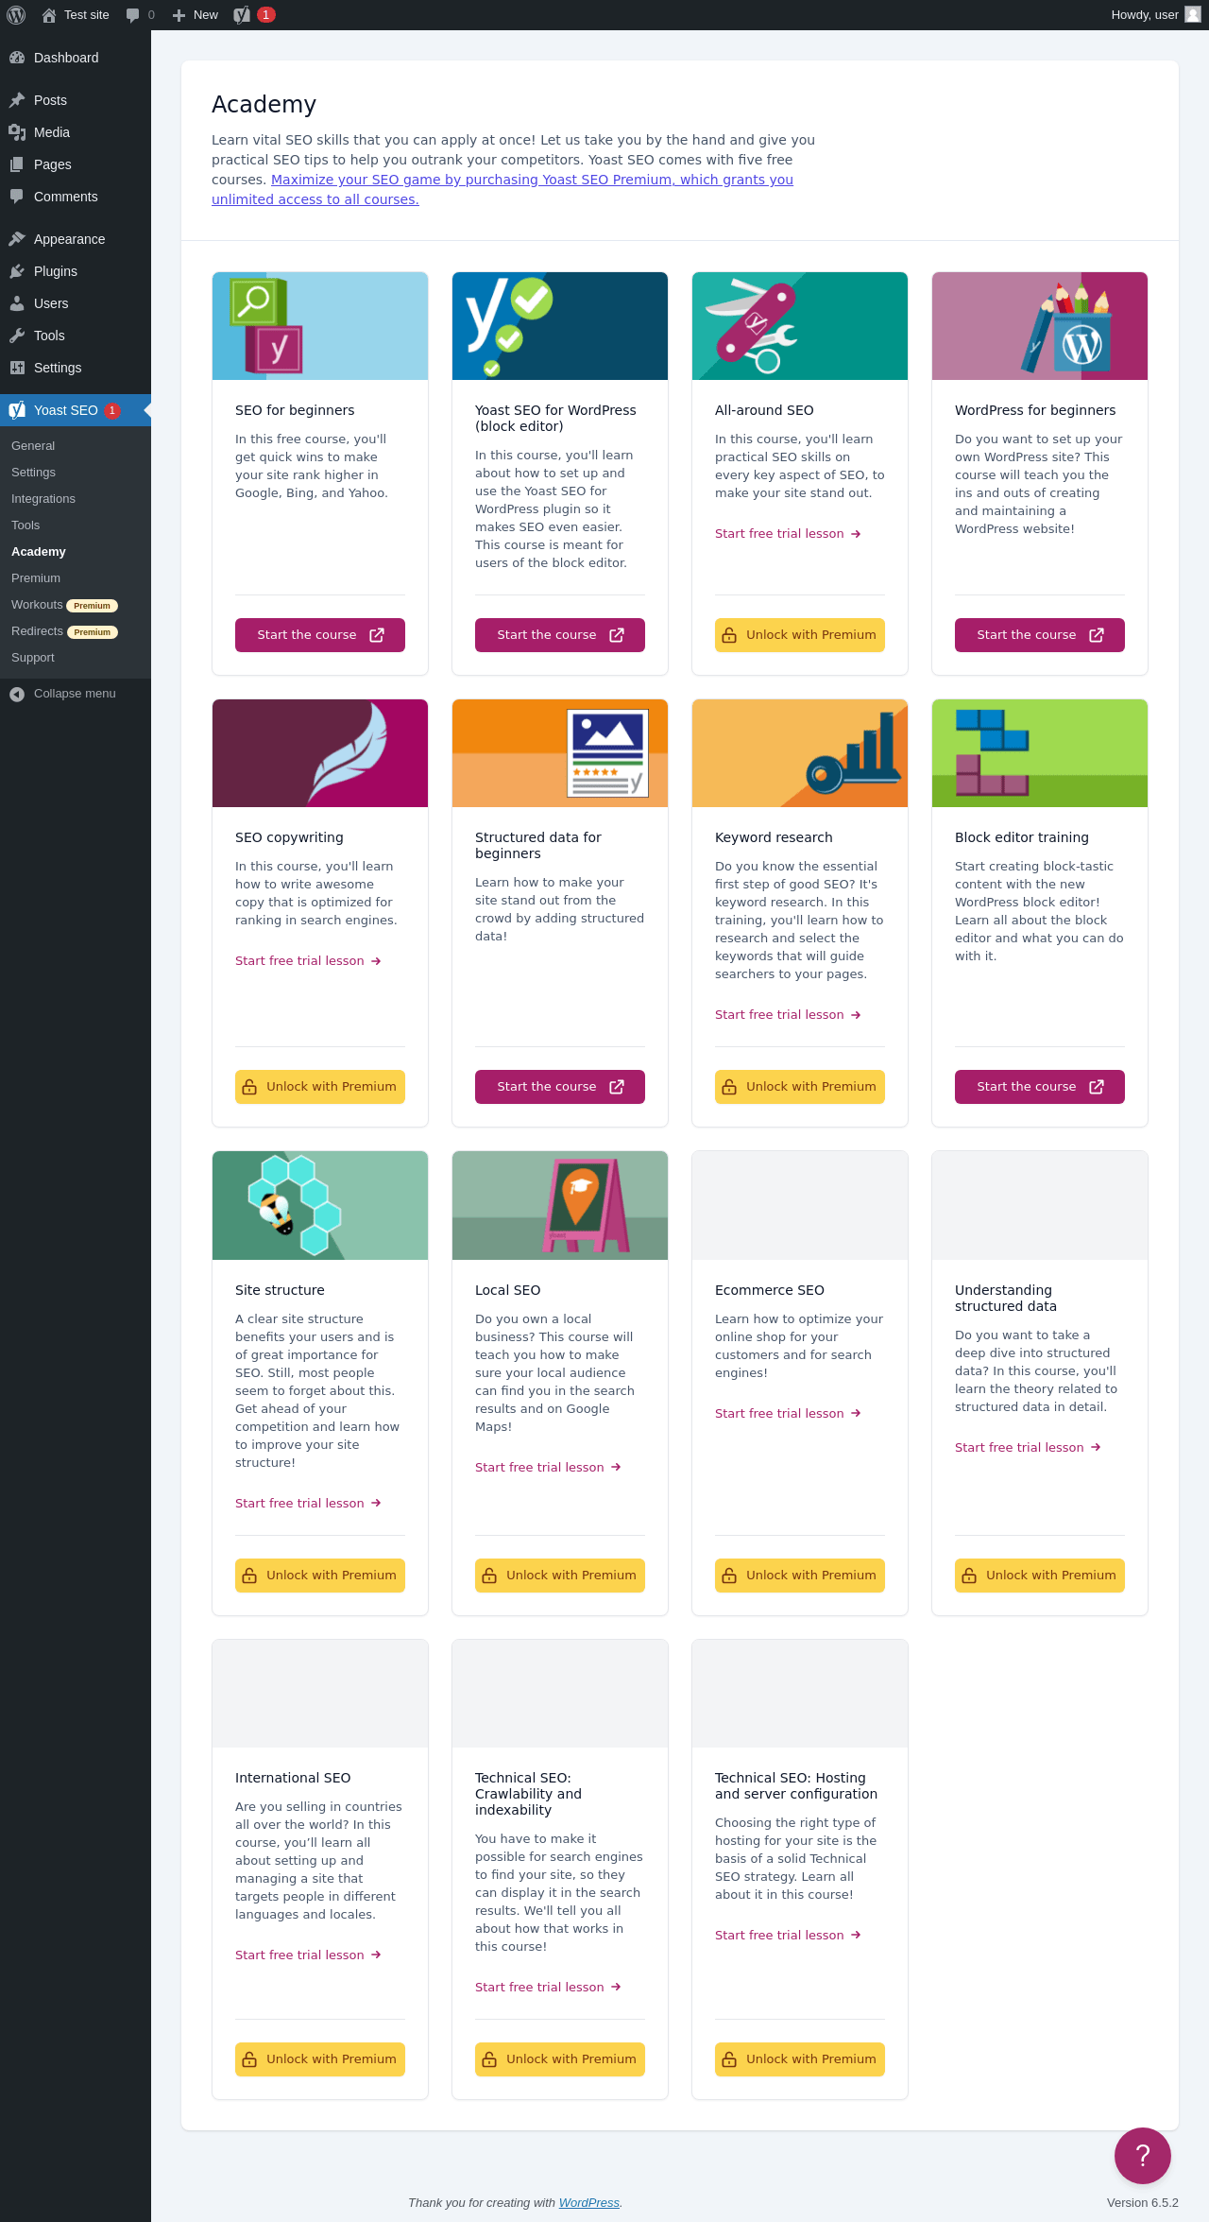Unlock Crawlability and indexability with Premium
This screenshot has height=2222, width=1209.
pos(560,2059)
